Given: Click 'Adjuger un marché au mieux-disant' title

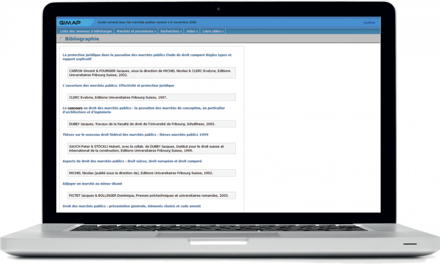Looking at the screenshot, I should pyautogui.click(x=92, y=184).
